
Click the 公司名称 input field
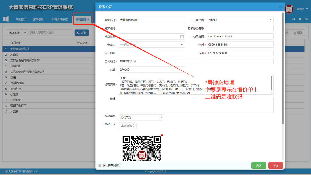151,20
